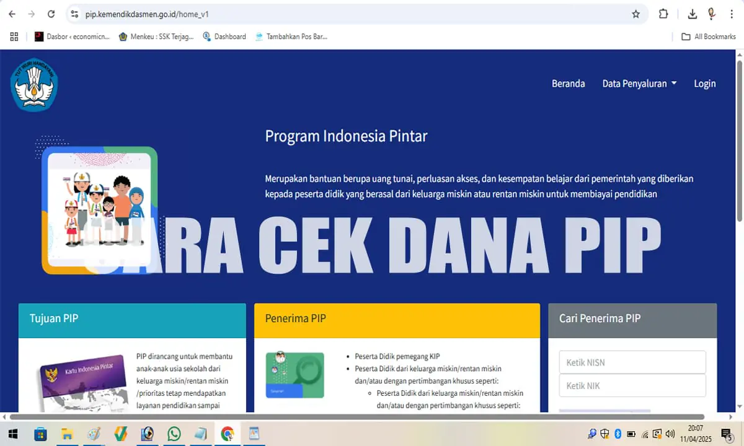Open the notifications panel showing 5 alerts
The width and height of the screenshot is (744, 446).
[x=727, y=434]
